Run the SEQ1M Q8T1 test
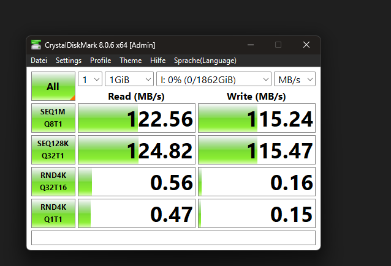The height and width of the screenshot is (266, 391). [x=53, y=118]
